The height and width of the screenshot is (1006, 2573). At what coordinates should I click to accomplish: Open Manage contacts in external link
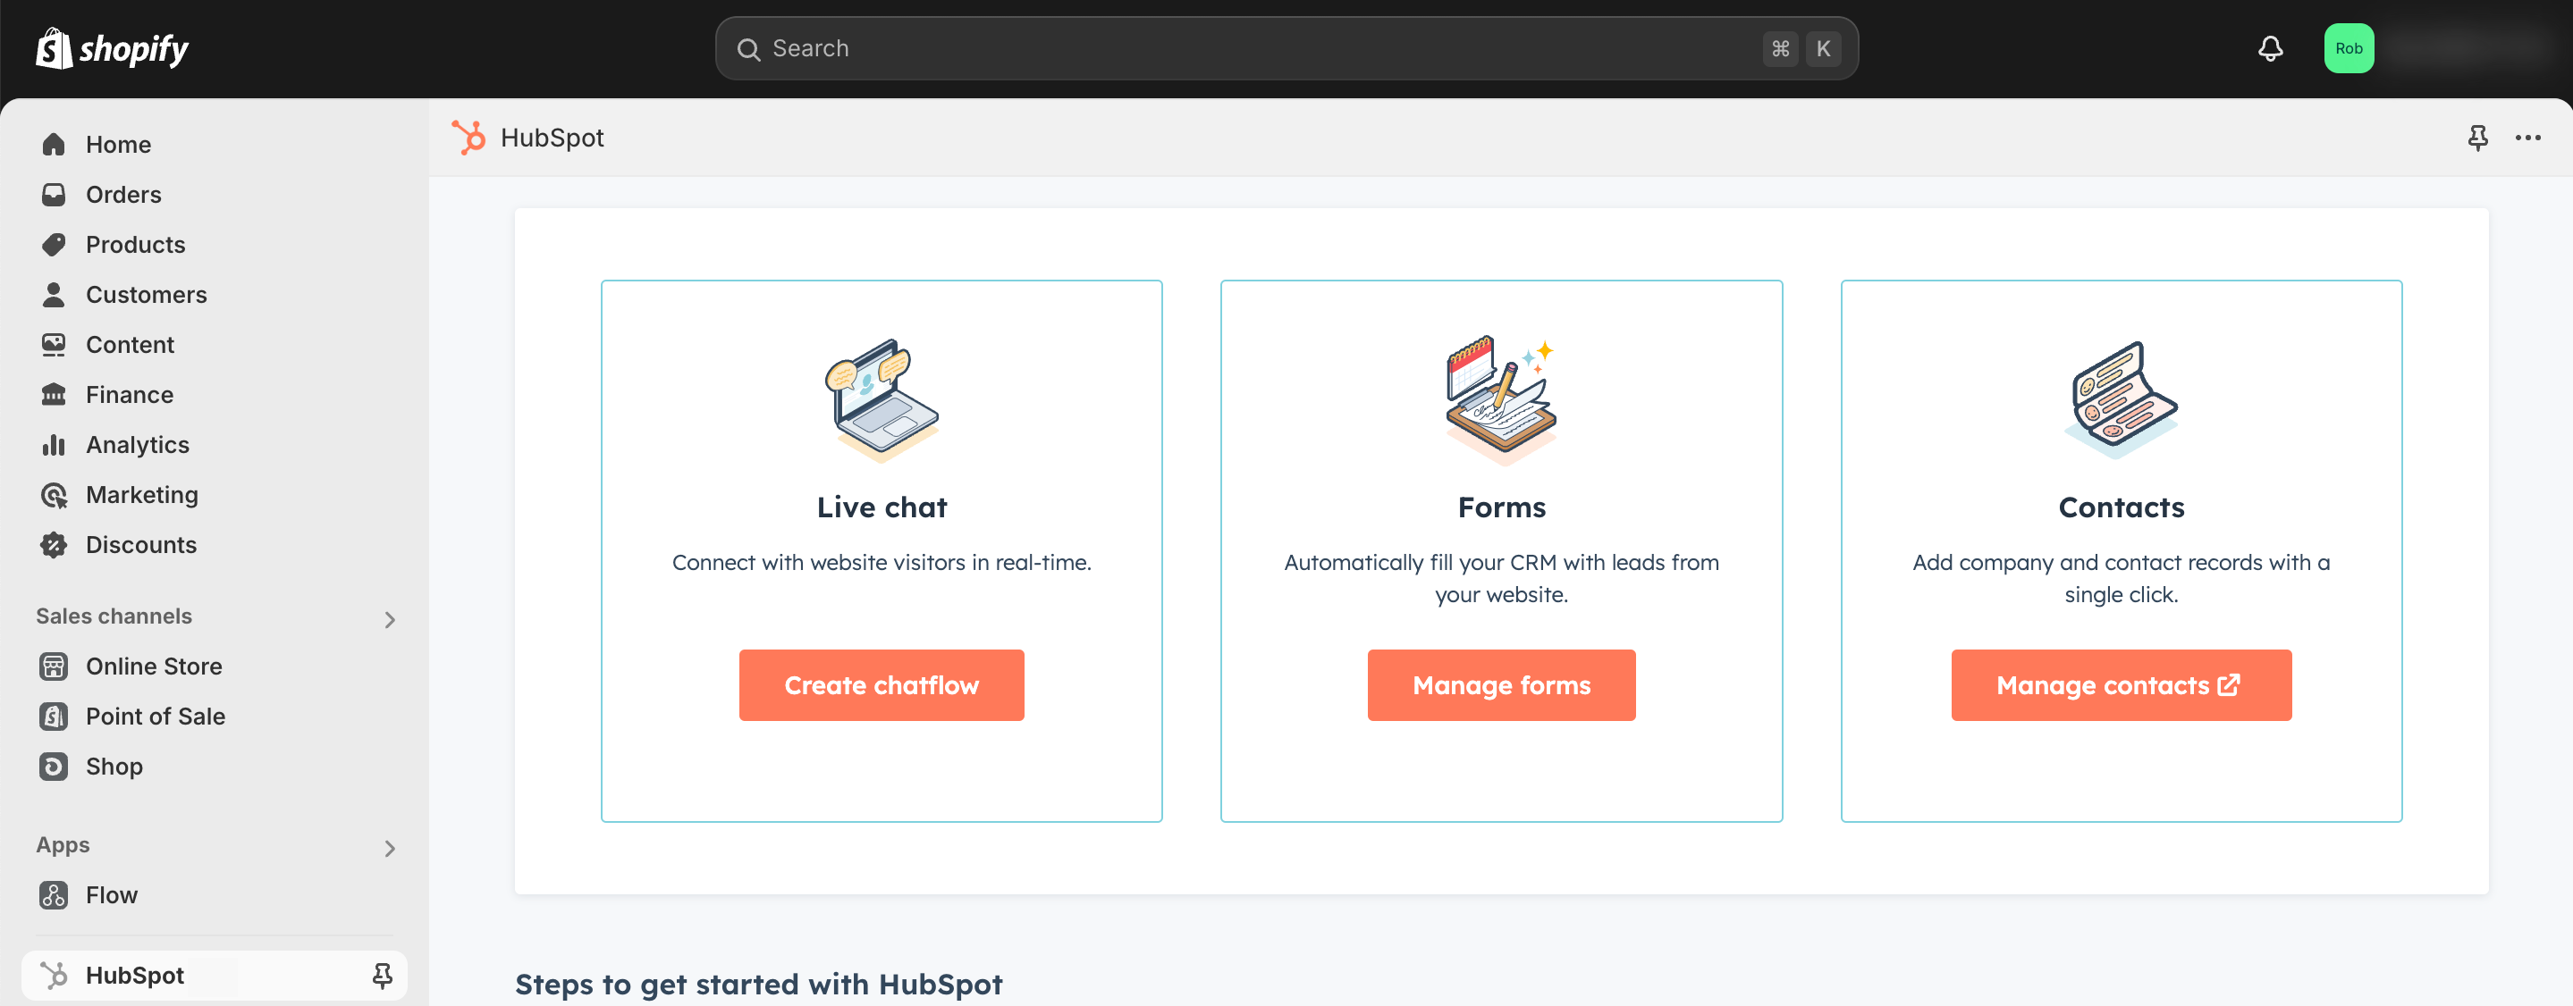2121,684
